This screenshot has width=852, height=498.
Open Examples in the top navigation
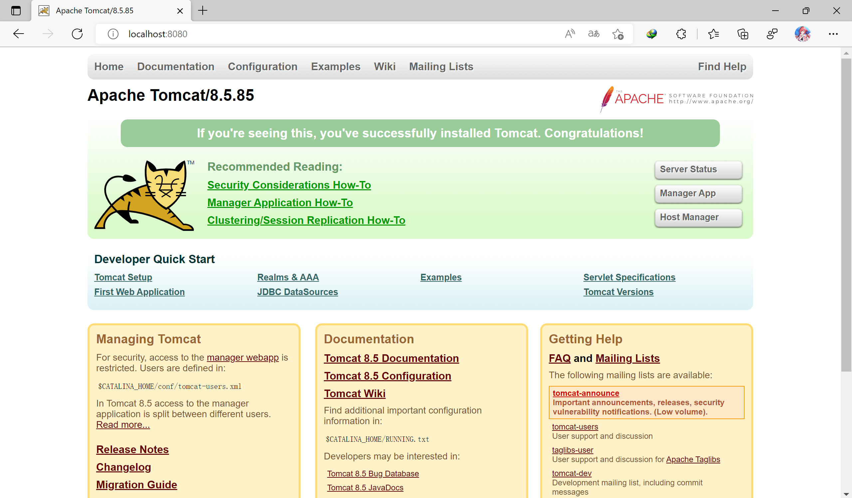tap(336, 67)
